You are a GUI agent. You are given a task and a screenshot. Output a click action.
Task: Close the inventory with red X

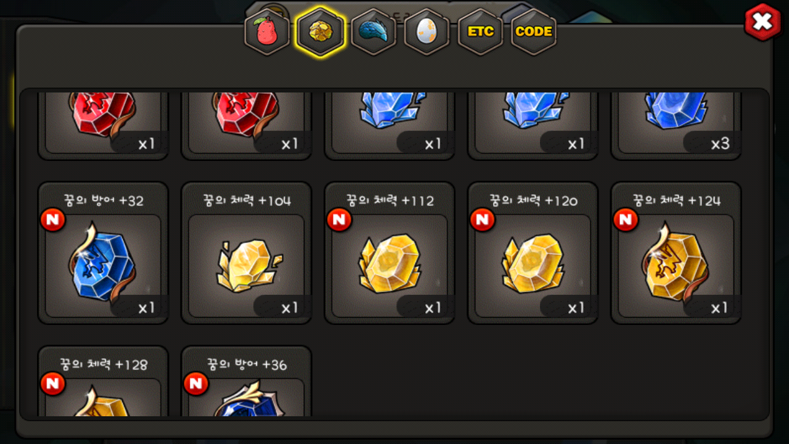pos(763,23)
